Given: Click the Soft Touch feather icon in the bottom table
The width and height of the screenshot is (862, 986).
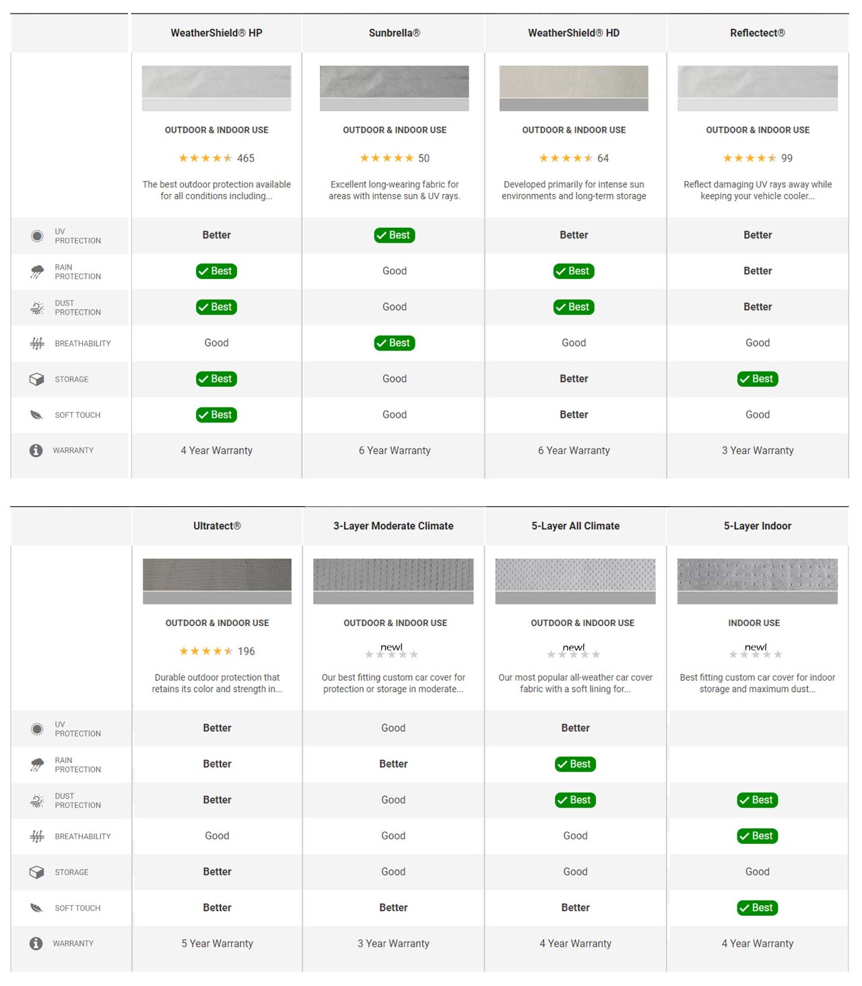Looking at the screenshot, I should (37, 908).
